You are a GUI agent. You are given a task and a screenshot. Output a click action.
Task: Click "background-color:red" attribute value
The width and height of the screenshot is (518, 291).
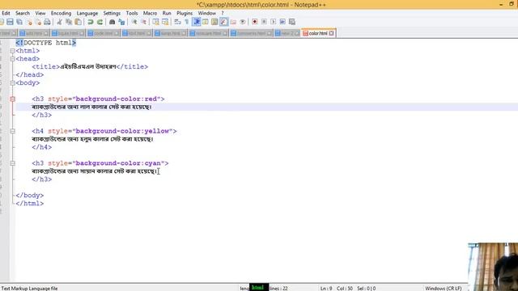tap(117, 99)
